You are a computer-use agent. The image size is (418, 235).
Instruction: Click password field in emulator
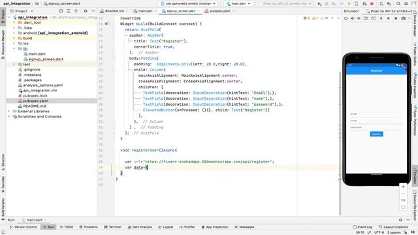pyautogui.click(x=376, y=128)
